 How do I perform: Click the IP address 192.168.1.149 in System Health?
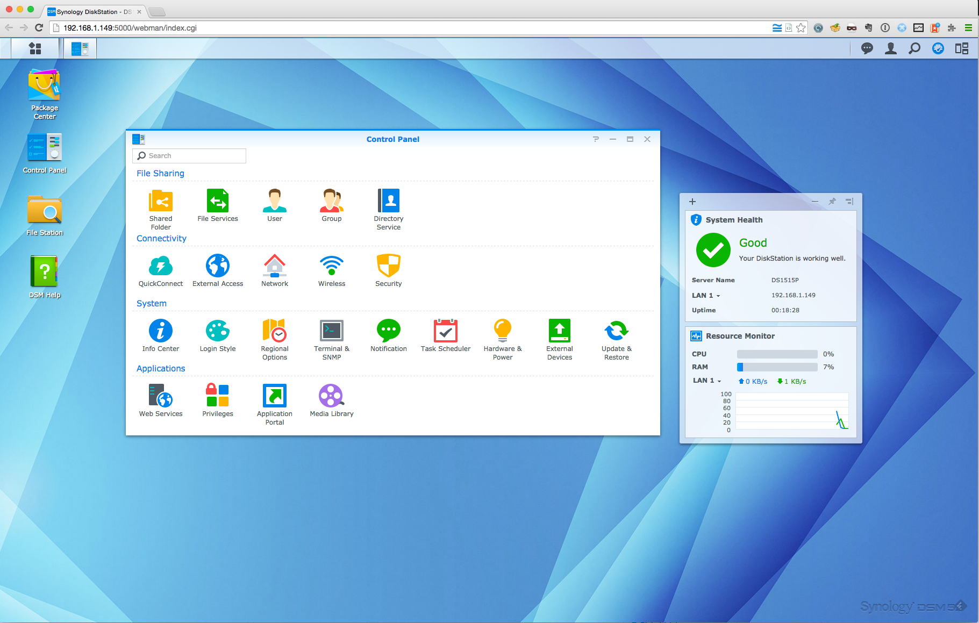(x=794, y=296)
